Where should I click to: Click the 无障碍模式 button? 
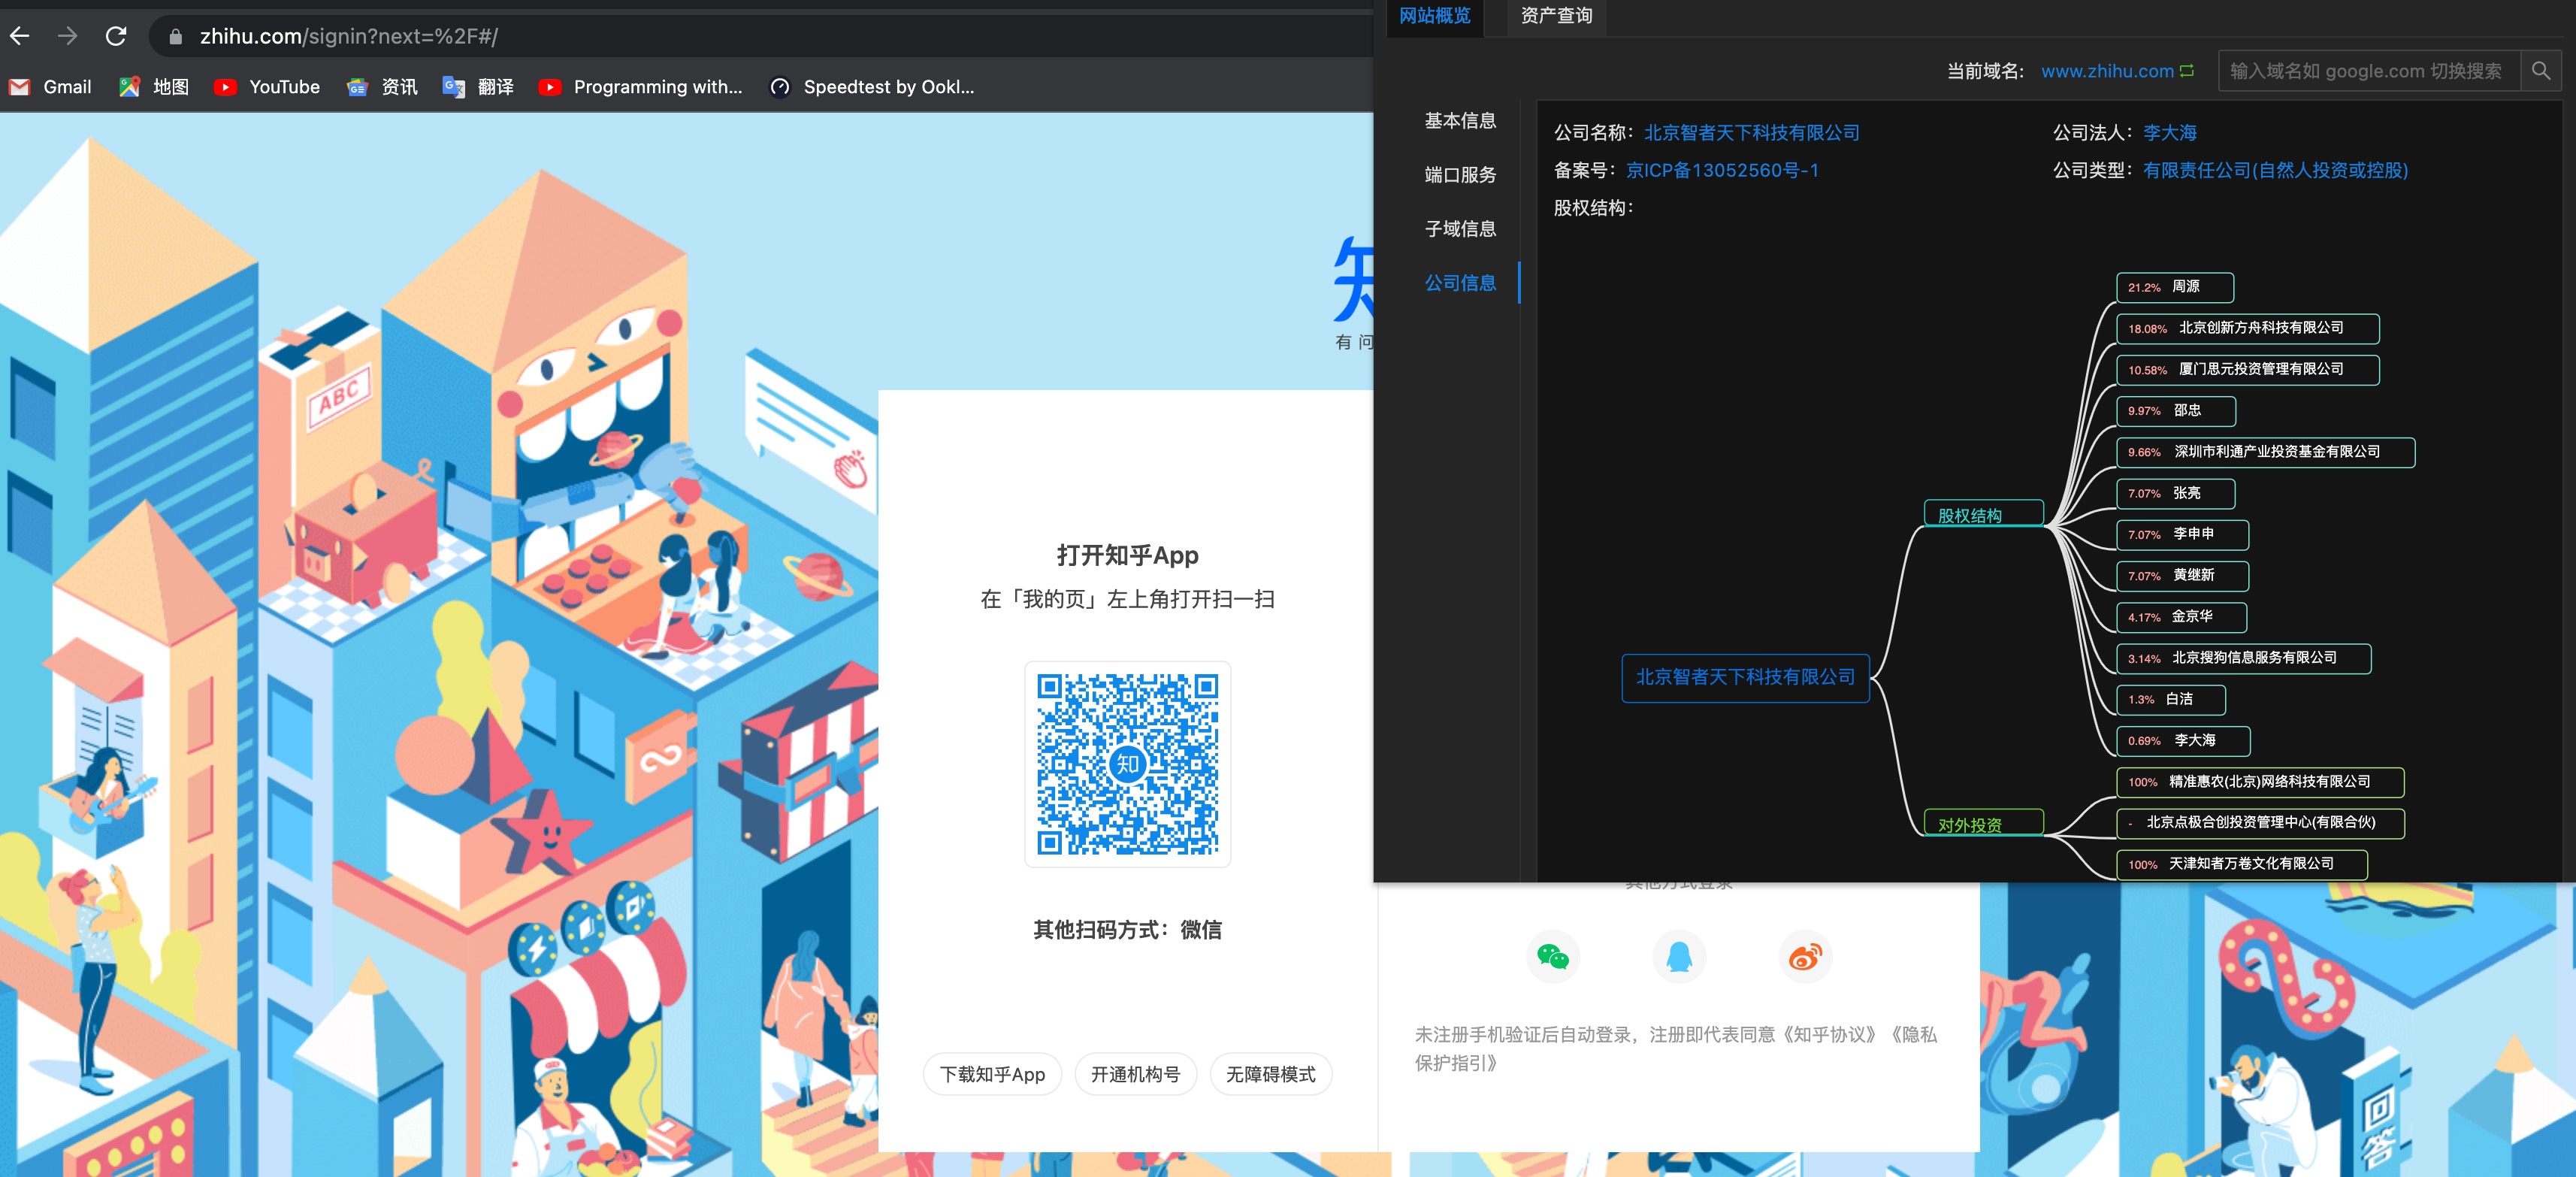tap(1270, 1074)
